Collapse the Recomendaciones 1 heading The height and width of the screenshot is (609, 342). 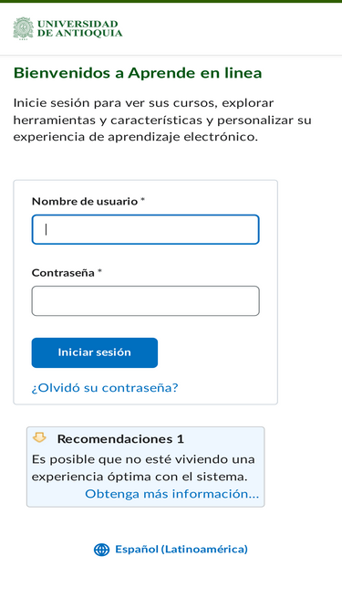120,439
